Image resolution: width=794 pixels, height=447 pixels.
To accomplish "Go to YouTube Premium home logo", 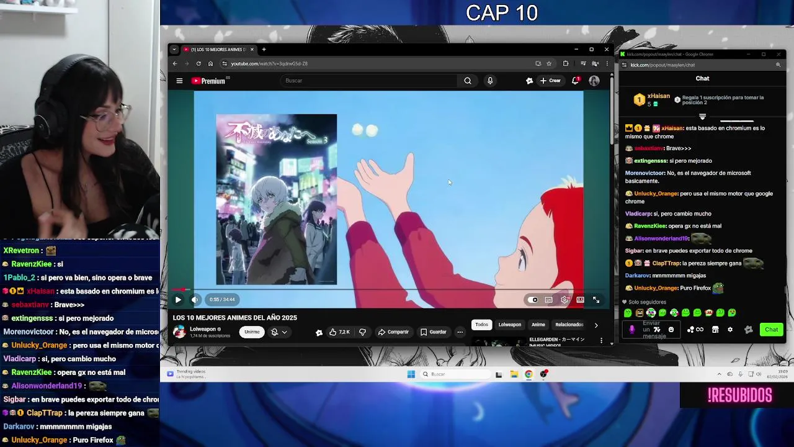I will click(209, 81).
